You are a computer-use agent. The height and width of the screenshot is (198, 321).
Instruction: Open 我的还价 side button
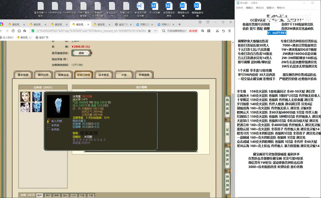coord(227,158)
